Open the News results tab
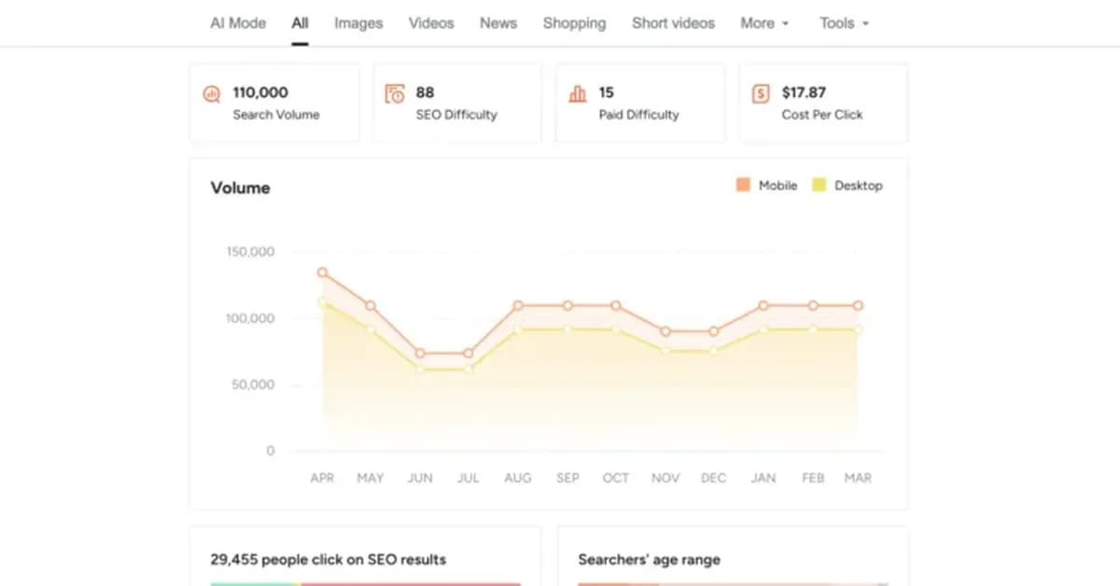 point(497,22)
